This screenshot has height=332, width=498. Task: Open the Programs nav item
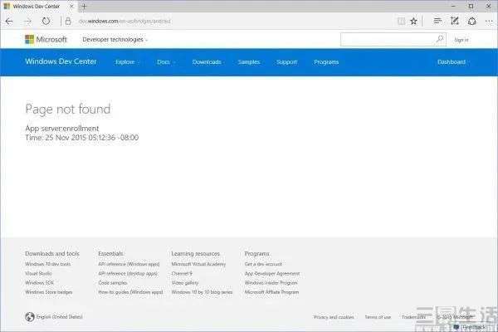coord(326,62)
